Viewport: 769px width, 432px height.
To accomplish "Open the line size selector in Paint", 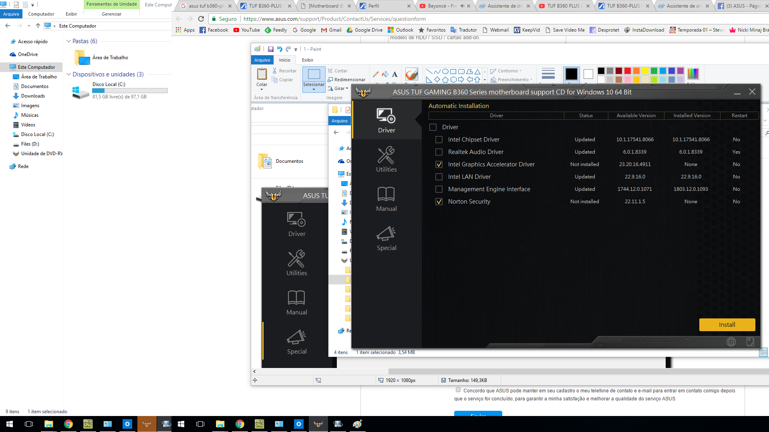I will [x=548, y=74].
